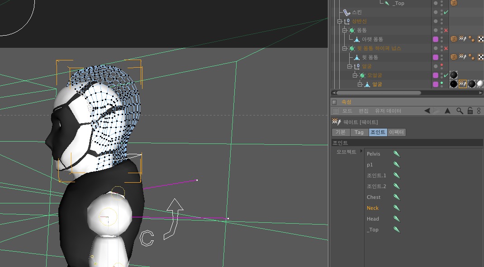Screen dimensions: 484x267
Task: Select Neck in the joint list
Action: click(373, 208)
